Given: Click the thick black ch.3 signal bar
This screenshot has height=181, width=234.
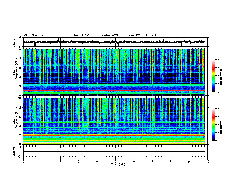Looking at the screenshot, I should (x=114, y=151).
